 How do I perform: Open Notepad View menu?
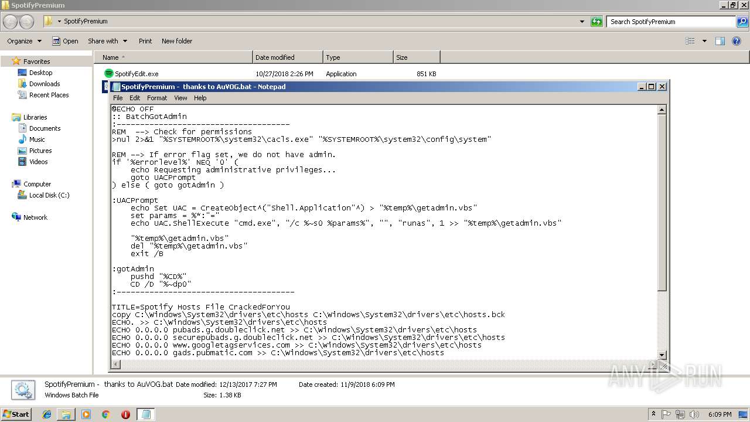[180, 98]
